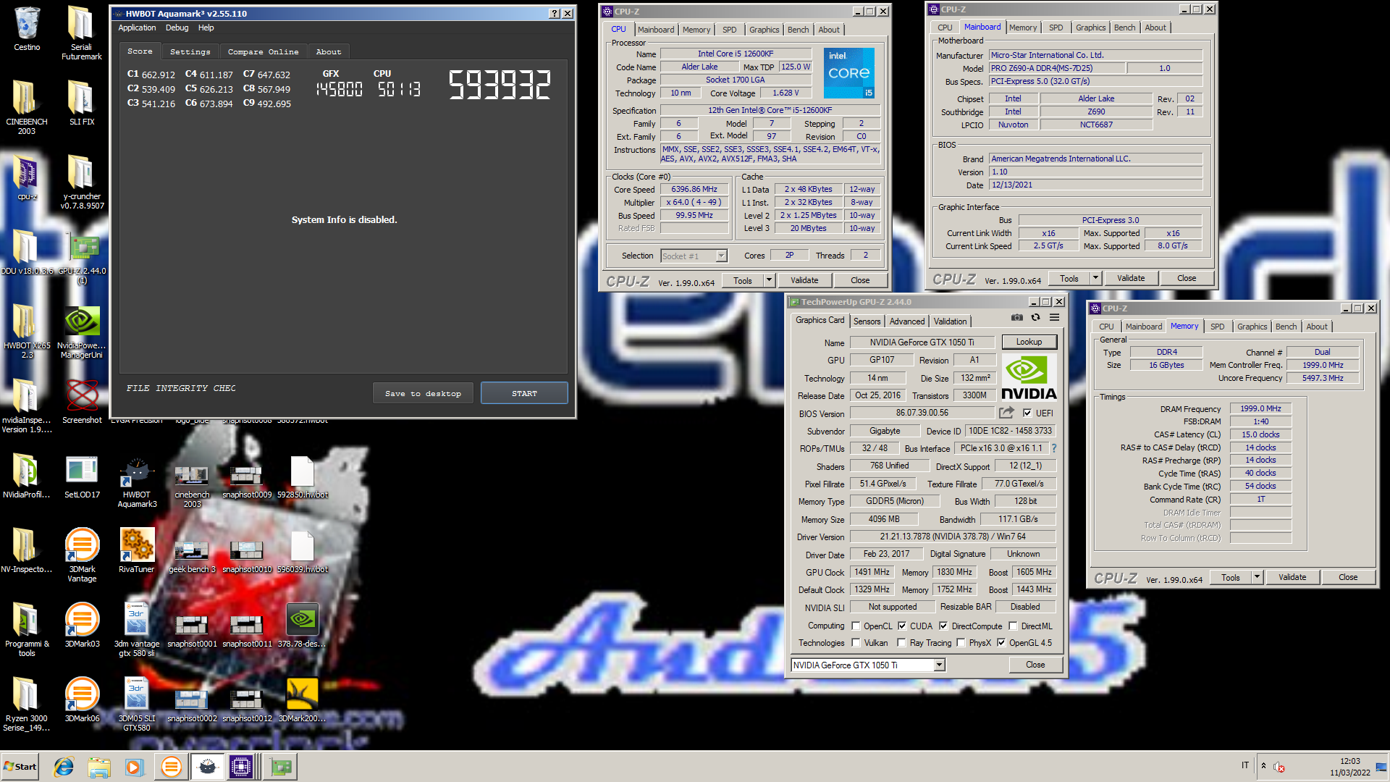Click the Save to desktop button
This screenshot has height=782, width=1390.
point(423,393)
